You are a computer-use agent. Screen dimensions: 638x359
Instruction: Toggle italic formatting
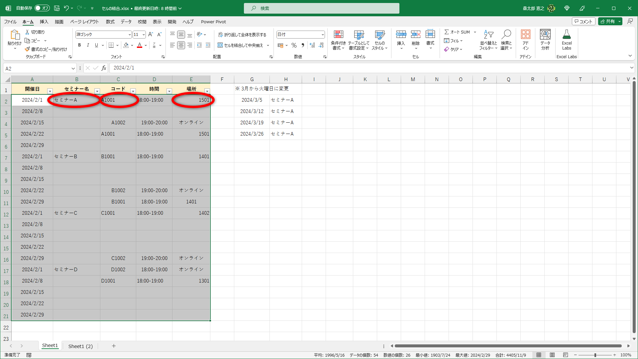(88, 45)
